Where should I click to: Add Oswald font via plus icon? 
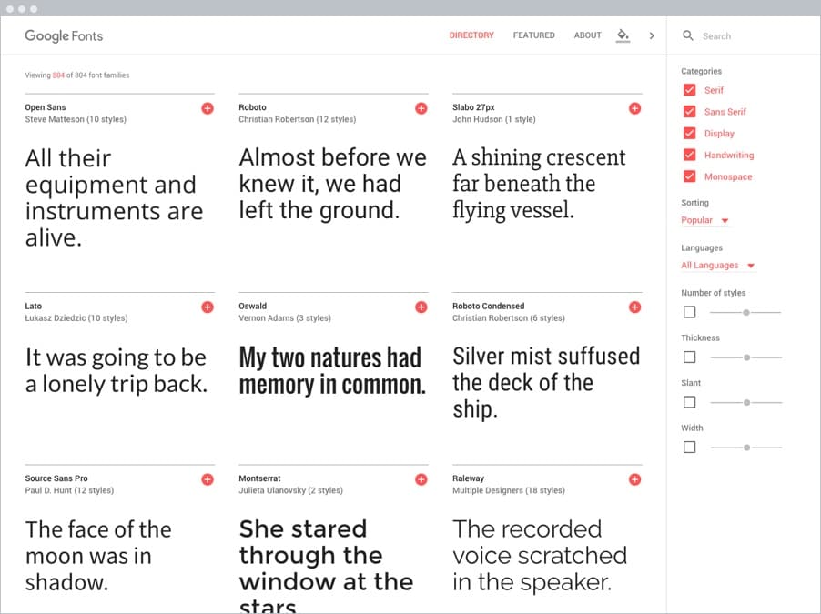point(421,307)
